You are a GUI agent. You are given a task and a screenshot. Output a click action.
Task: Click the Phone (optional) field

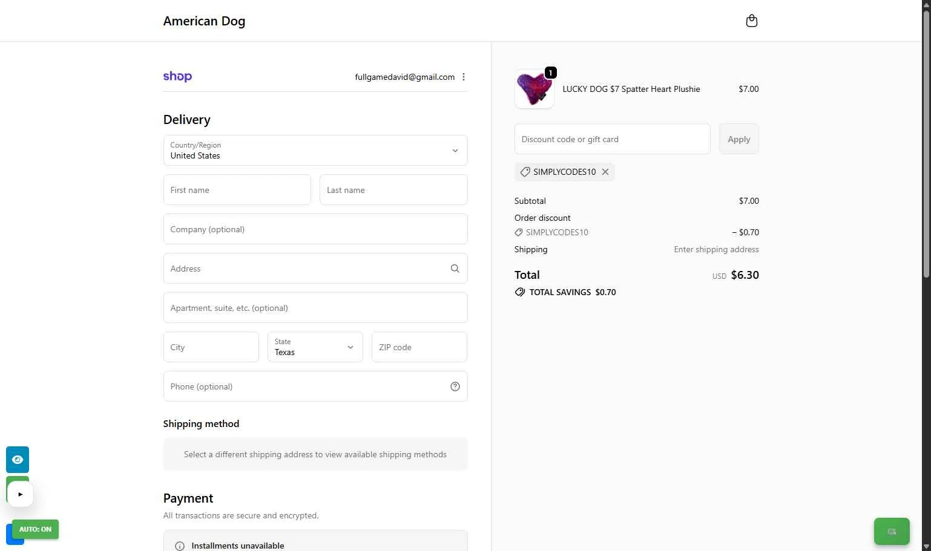[315, 386]
